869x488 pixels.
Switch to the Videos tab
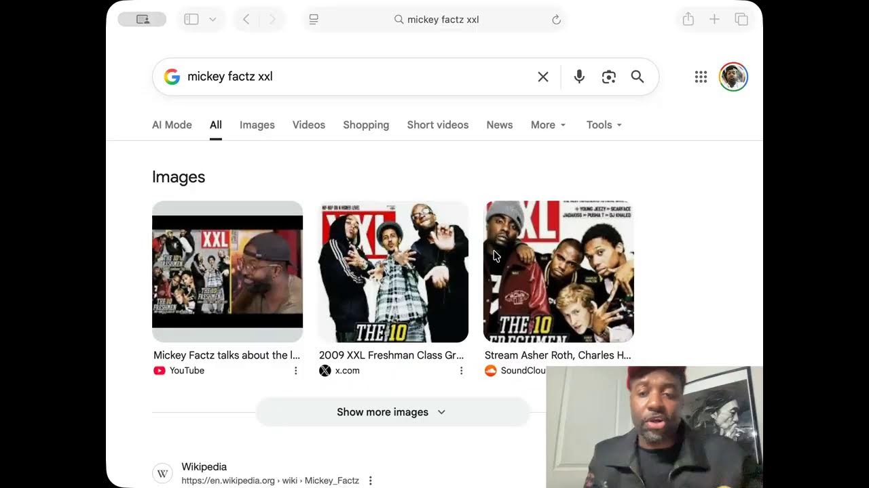pyautogui.click(x=309, y=125)
